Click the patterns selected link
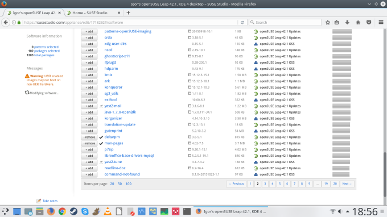387x217 pixels. pos(46,47)
